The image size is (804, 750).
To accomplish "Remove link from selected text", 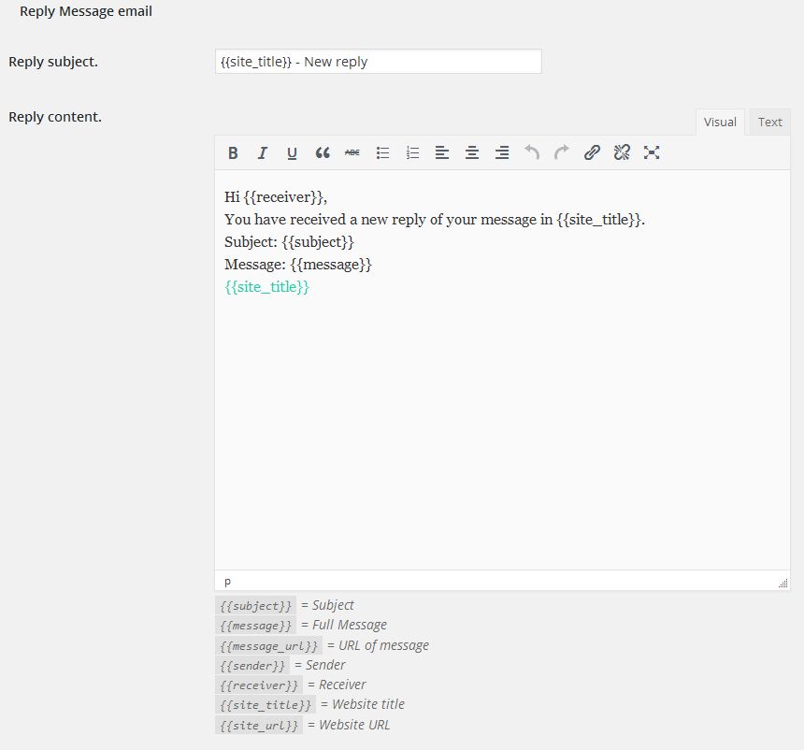I will (622, 153).
